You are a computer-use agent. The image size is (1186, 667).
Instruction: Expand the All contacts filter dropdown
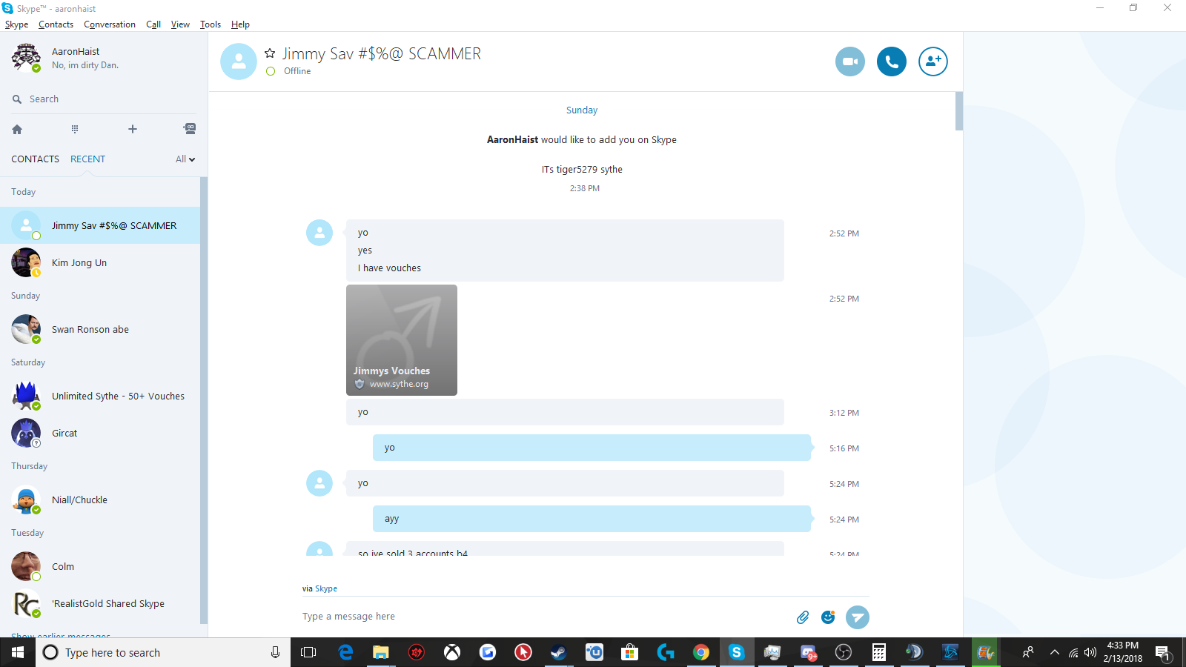(x=185, y=159)
